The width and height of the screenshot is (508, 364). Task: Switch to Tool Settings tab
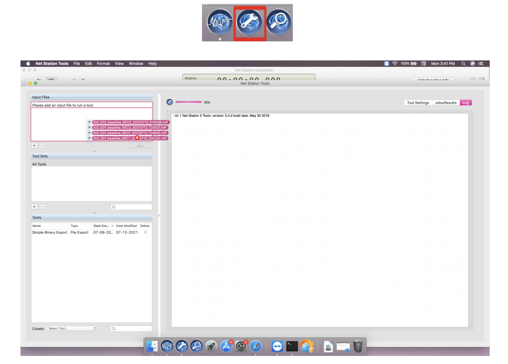(x=418, y=103)
